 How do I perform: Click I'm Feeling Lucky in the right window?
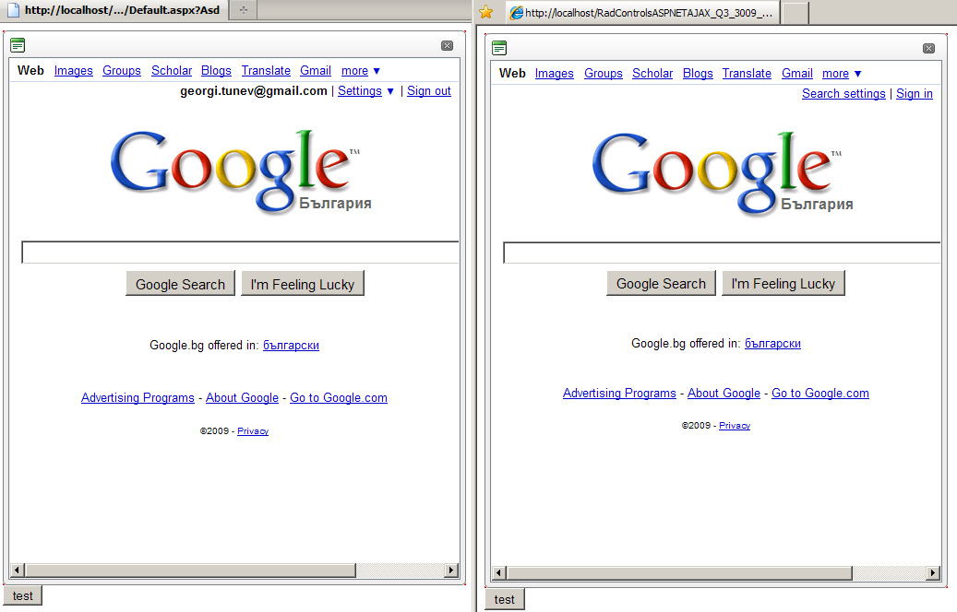[x=784, y=284]
